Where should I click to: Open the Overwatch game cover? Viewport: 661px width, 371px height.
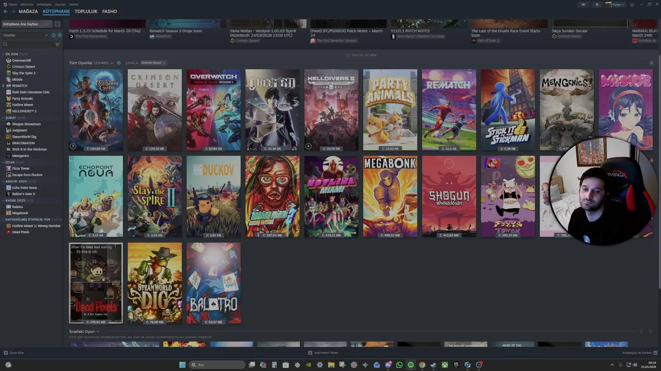(x=214, y=110)
